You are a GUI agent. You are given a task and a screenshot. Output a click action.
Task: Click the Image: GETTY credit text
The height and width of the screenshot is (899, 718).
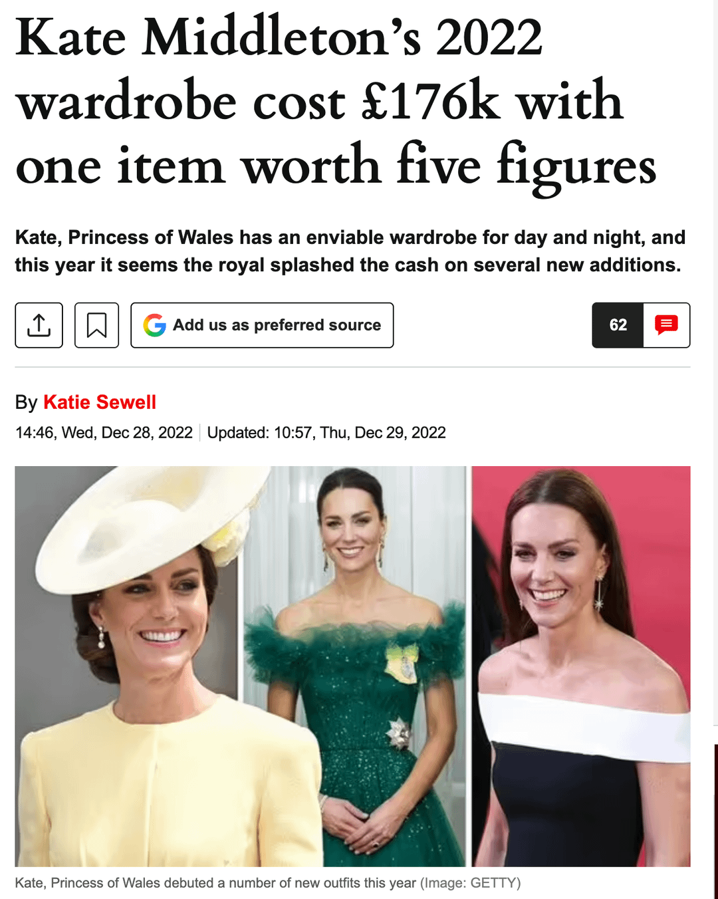471,883
